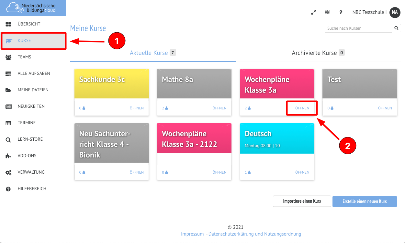Image resolution: width=405 pixels, height=243 pixels.
Task: Click the search magnifier button
Action: click(x=396, y=28)
